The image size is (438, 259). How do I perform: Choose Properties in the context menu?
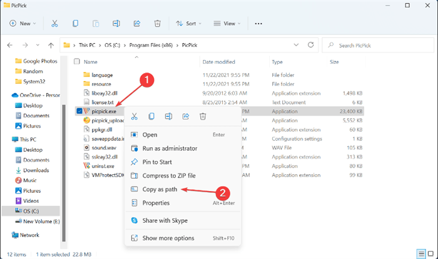pyautogui.click(x=183, y=203)
